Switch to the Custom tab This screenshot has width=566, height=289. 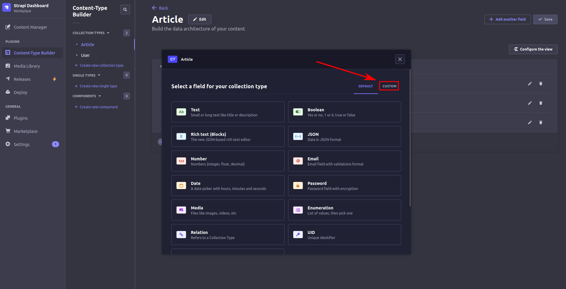[389, 86]
